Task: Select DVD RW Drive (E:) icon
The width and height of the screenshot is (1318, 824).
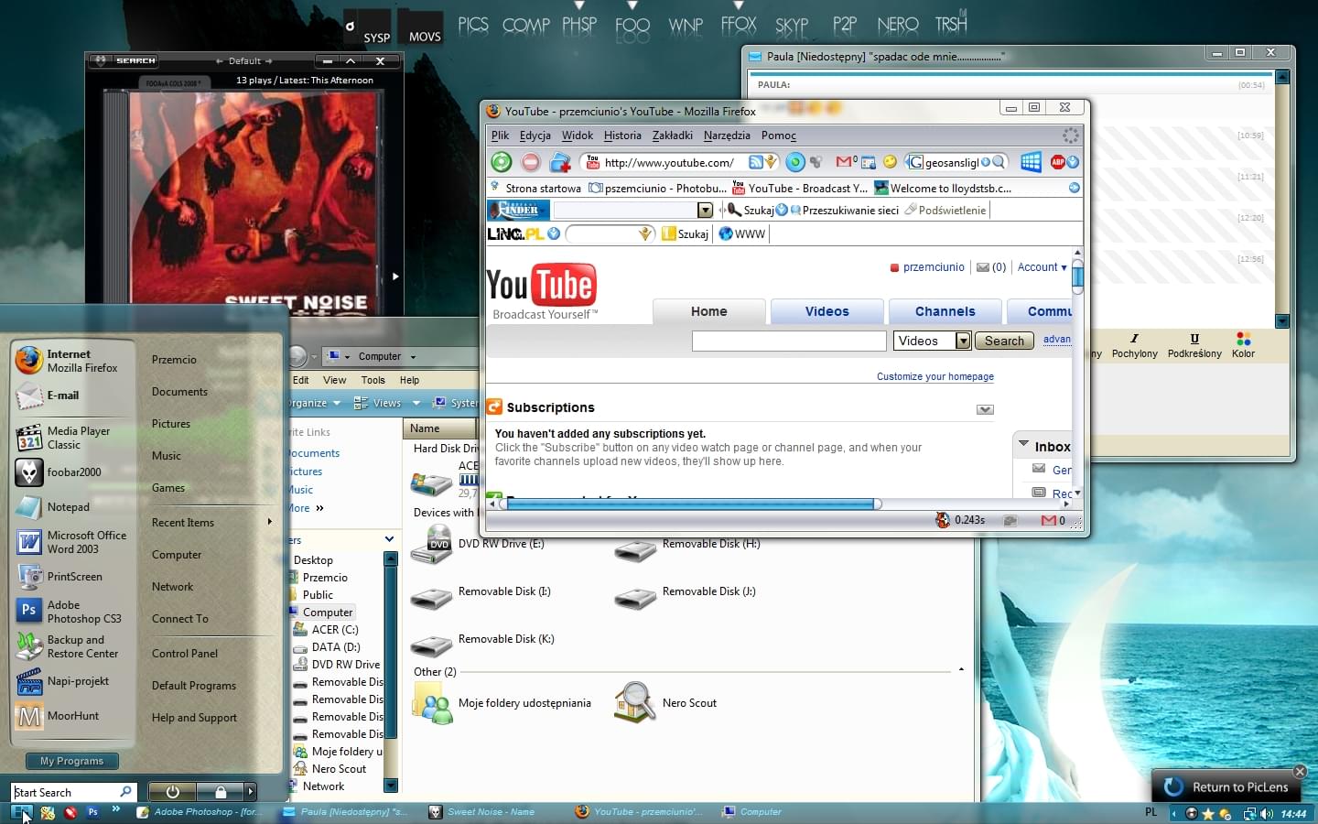Action: (x=431, y=545)
